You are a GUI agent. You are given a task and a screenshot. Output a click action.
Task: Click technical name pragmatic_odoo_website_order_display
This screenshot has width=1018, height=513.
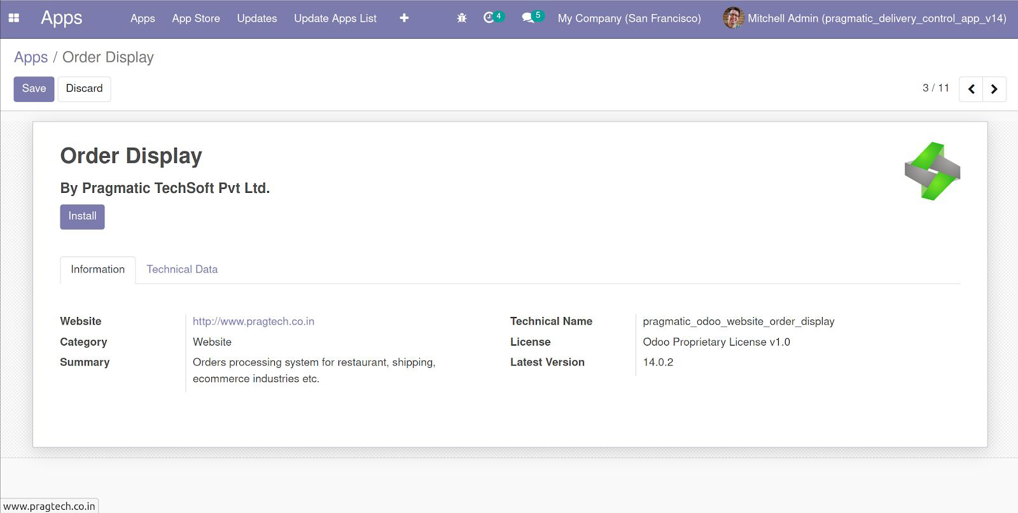(739, 321)
